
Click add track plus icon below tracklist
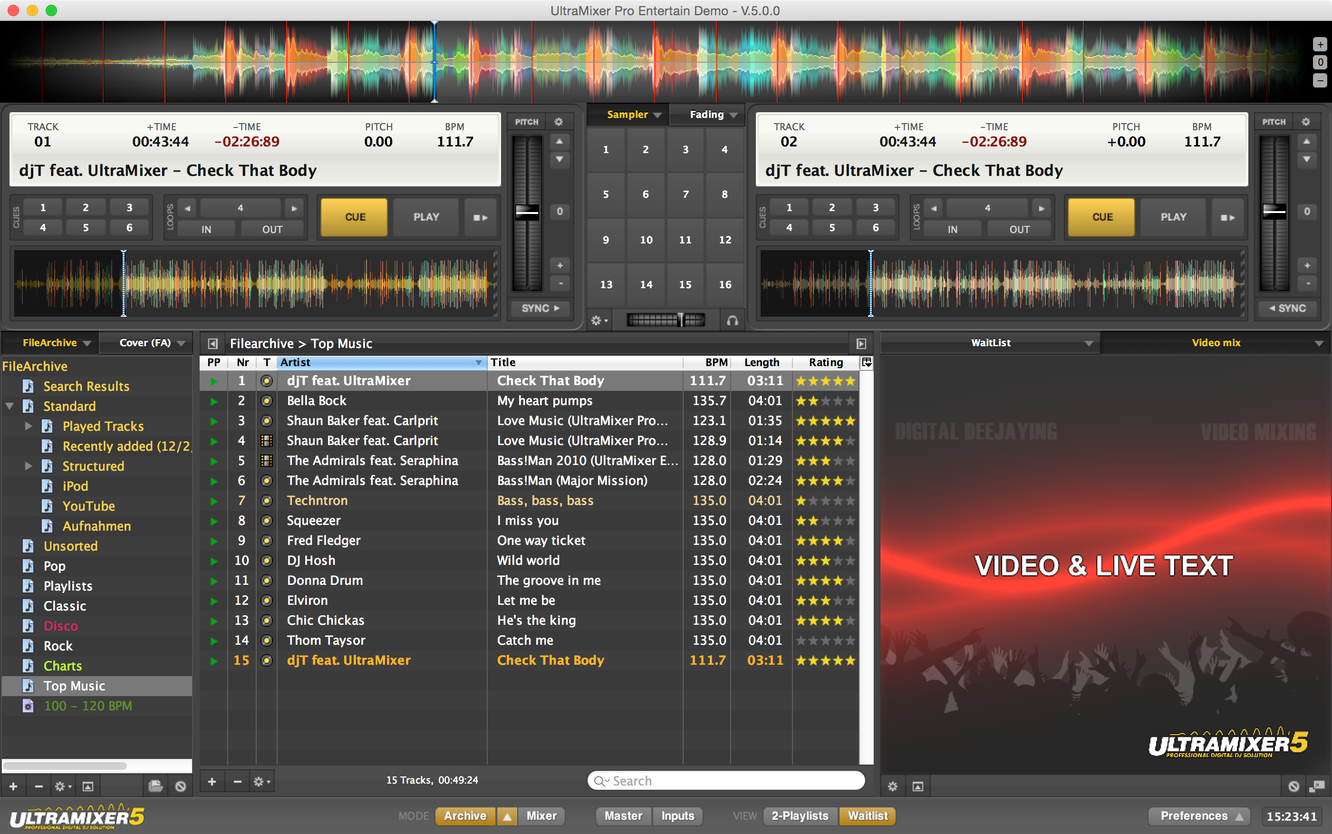click(212, 781)
